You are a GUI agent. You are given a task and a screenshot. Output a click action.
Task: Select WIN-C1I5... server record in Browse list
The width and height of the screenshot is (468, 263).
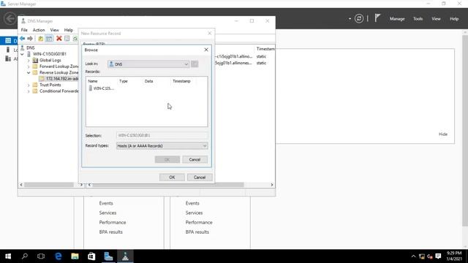(x=101, y=88)
